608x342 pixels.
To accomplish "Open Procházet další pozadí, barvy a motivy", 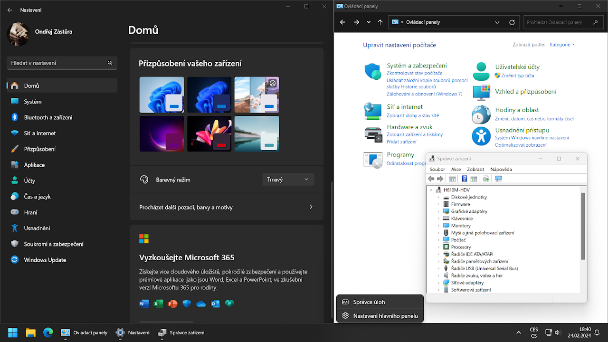I will (x=227, y=207).
